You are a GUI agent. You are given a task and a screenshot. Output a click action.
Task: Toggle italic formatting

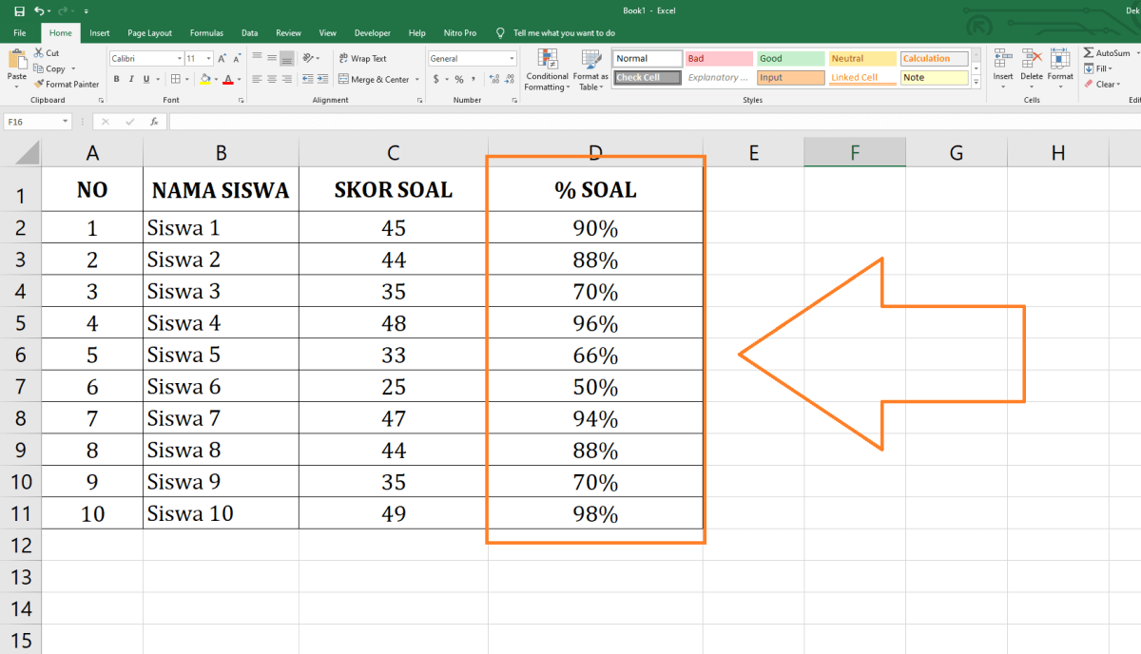pyautogui.click(x=131, y=80)
